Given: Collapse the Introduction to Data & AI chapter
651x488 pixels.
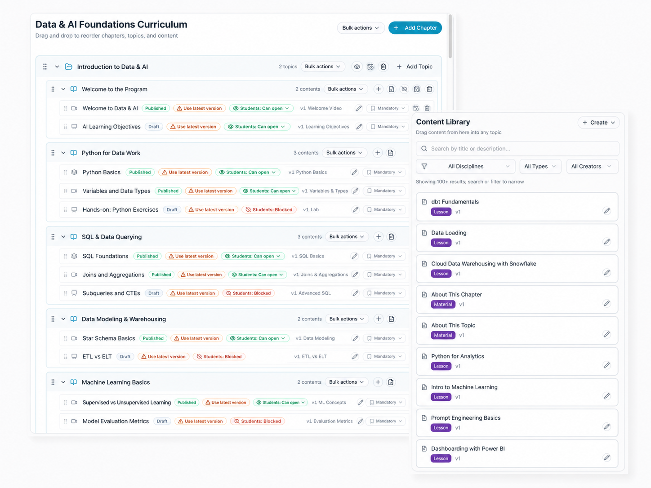Looking at the screenshot, I should coord(57,67).
